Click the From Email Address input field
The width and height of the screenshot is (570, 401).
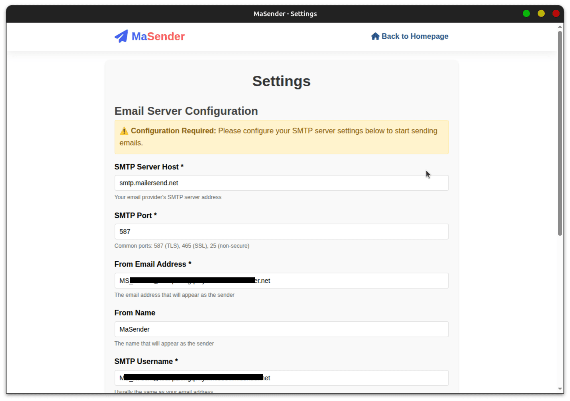[x=282, y=281]
